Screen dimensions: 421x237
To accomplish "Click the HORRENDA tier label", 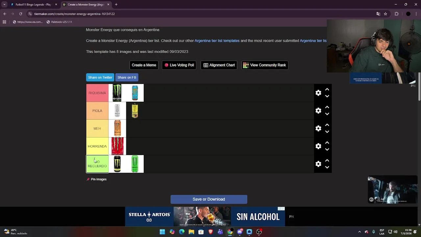I will click(x=97, y=146).
